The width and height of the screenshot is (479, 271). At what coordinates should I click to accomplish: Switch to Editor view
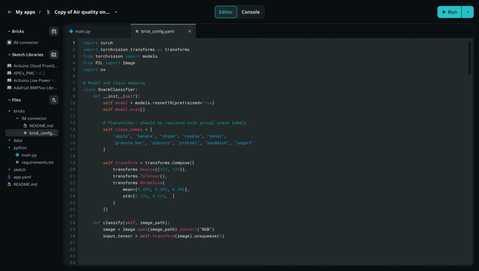(x=225, y=12)
